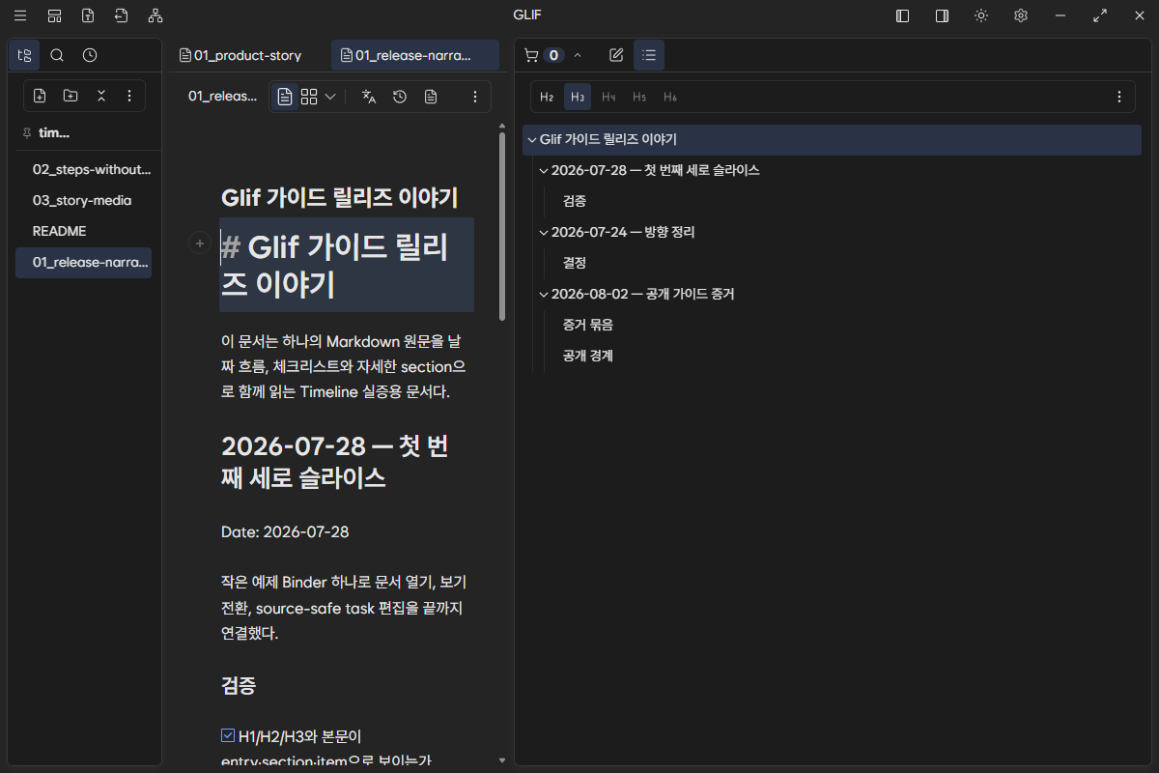Click the pin icon beside tim... folder
Screen dimensions: 1159x773
(26, 133)
